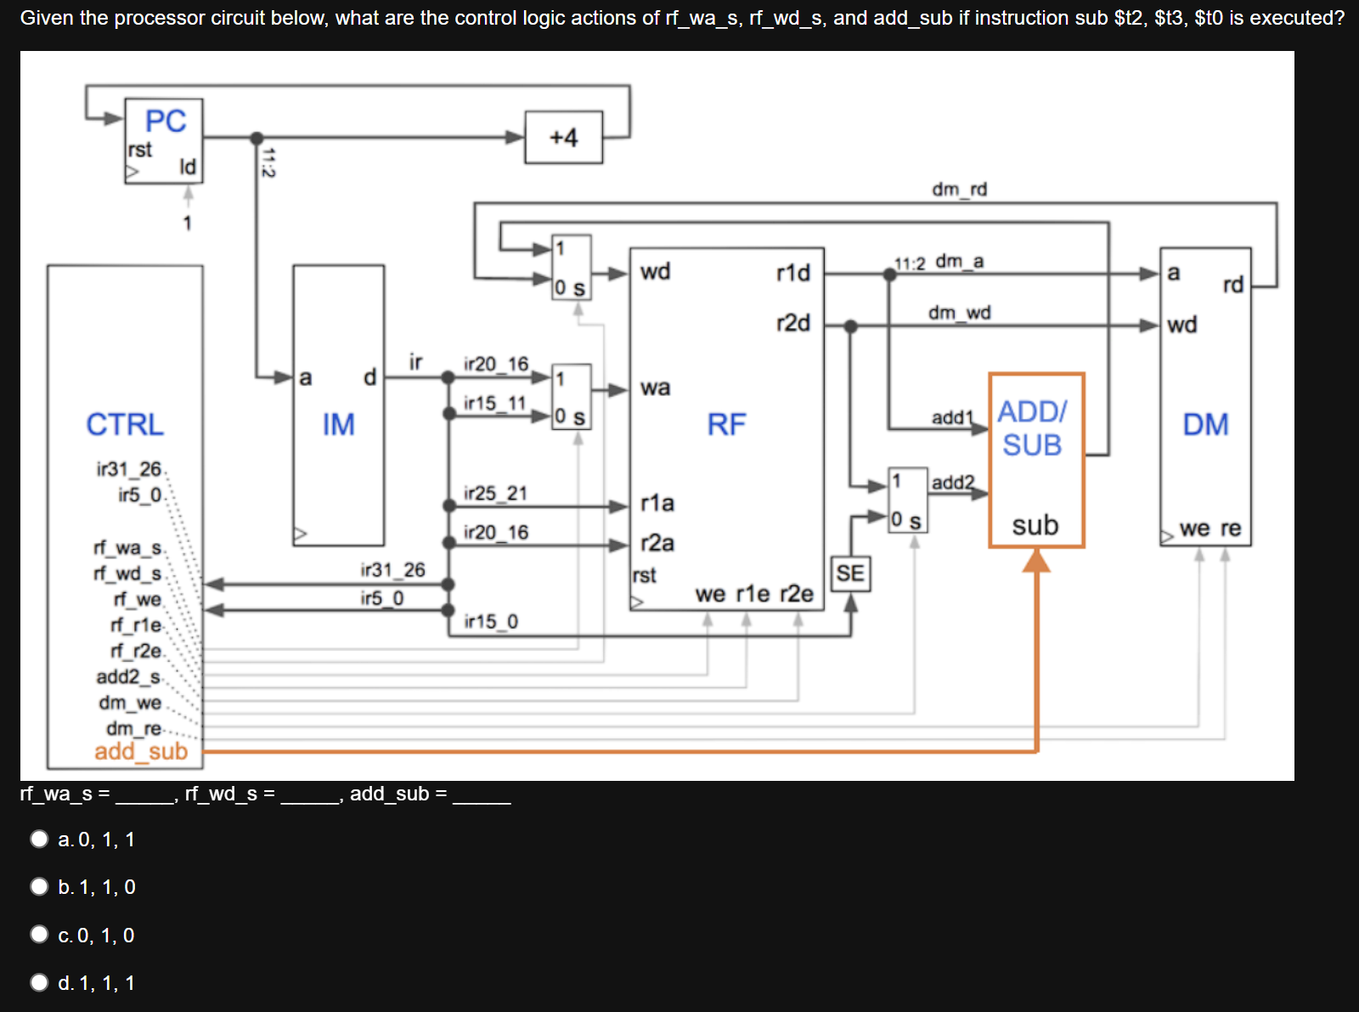This screenshot has width=1359, height=1012.
Task: Click the IM instruction memory block
Action: (x=338, y=425)
